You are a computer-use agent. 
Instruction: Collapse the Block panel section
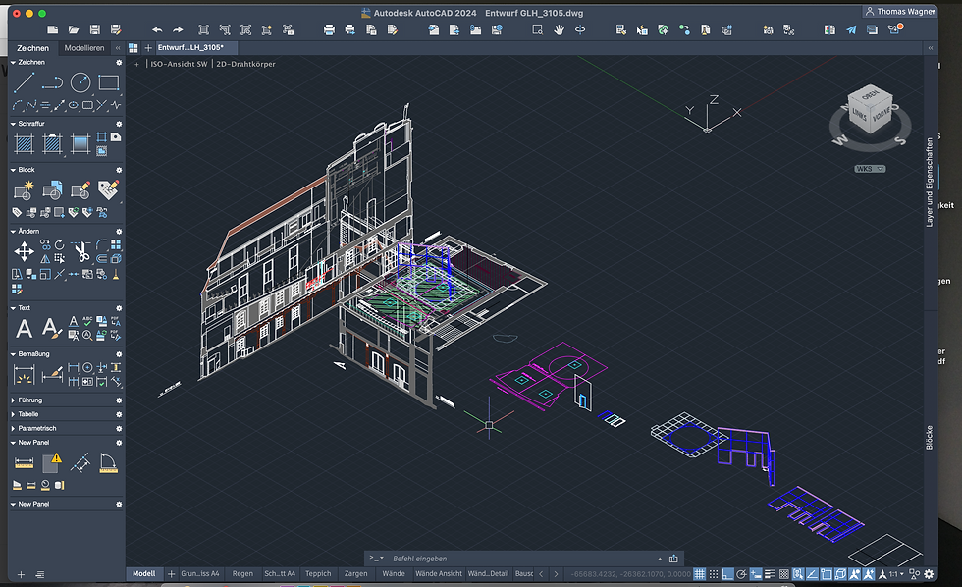[13, 169]
